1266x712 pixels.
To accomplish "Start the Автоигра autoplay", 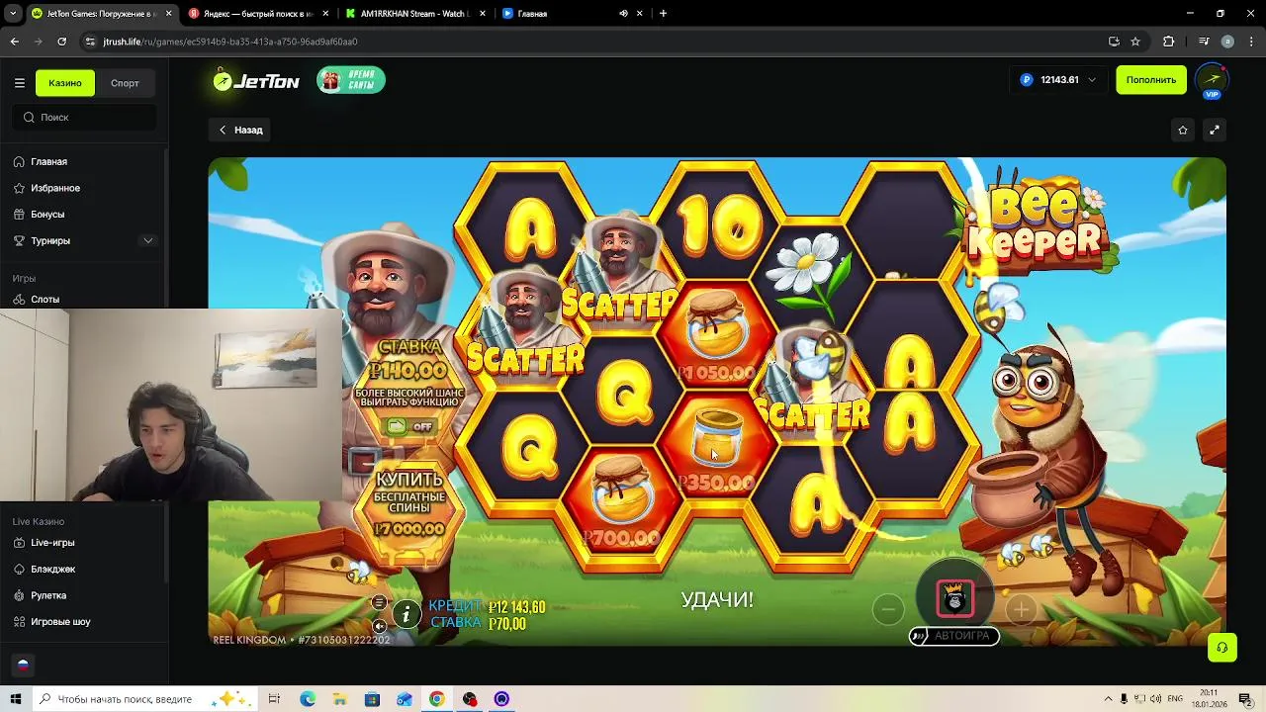I will point(954,636).
